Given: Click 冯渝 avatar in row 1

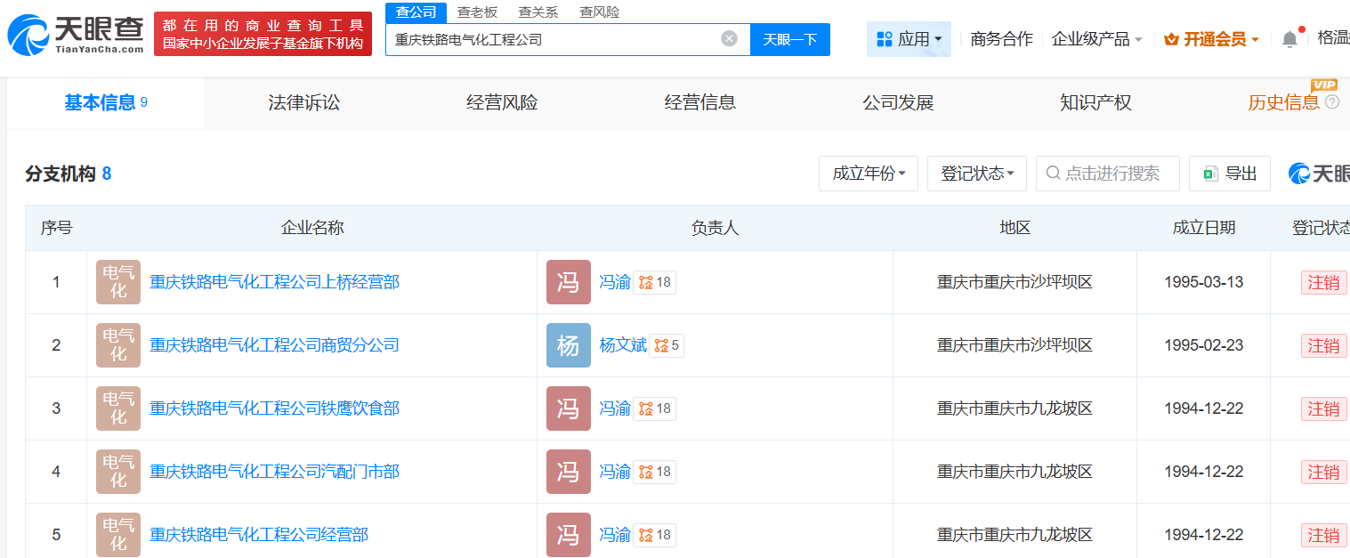Looking at the screenshot, I should [568, 282].
